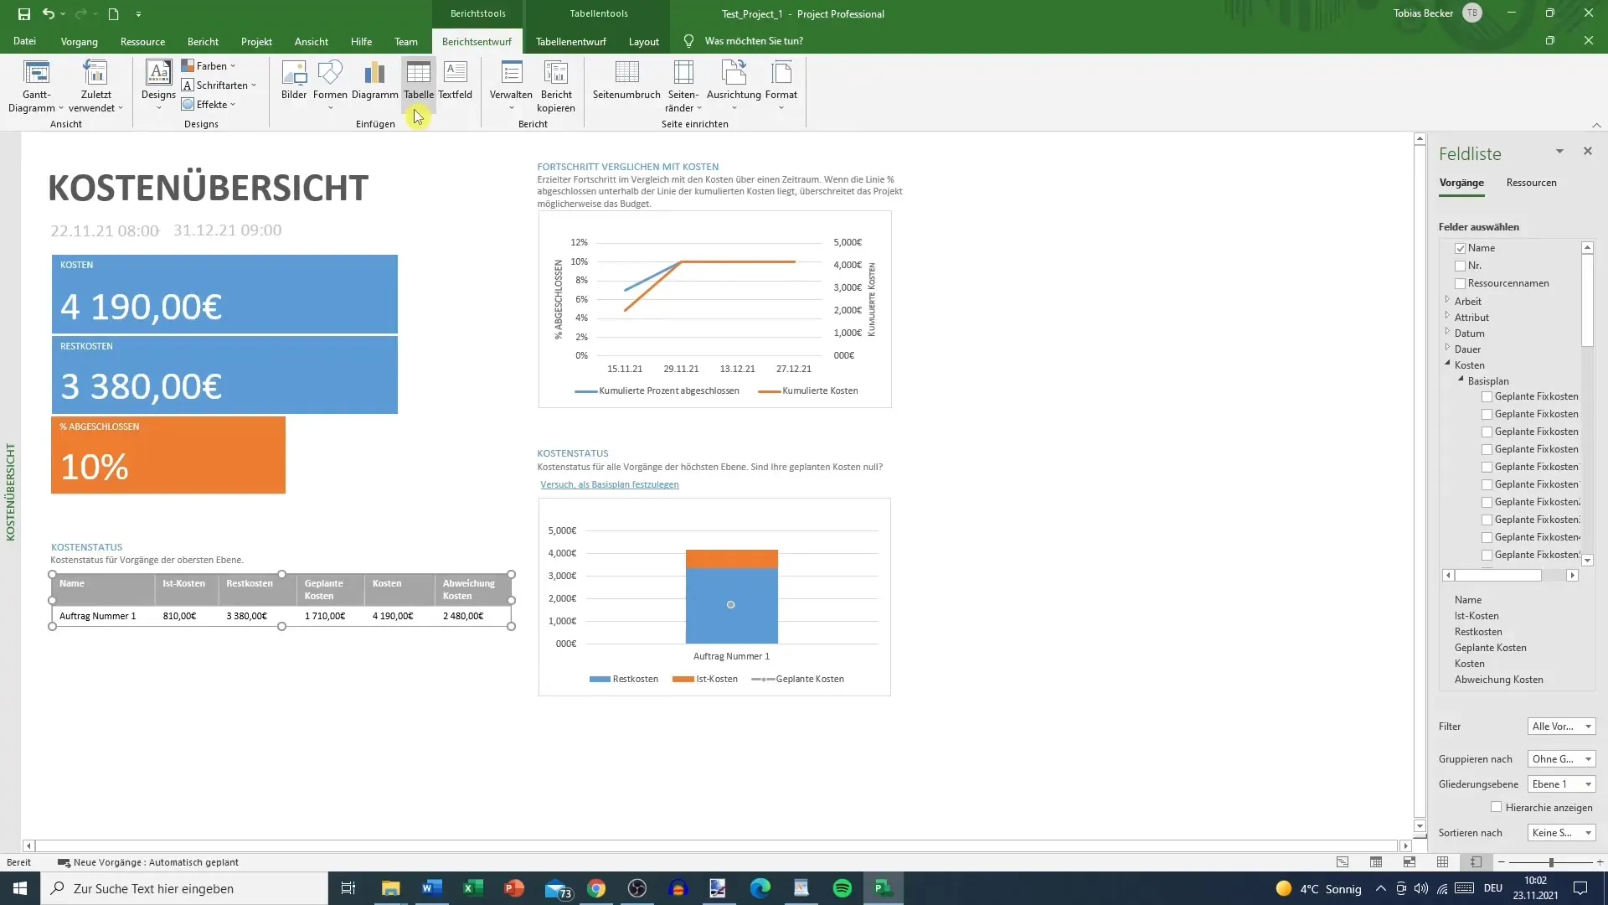Switch to task usage view in status bar
Screen dimensions: 1608x905
point(1376,862)
